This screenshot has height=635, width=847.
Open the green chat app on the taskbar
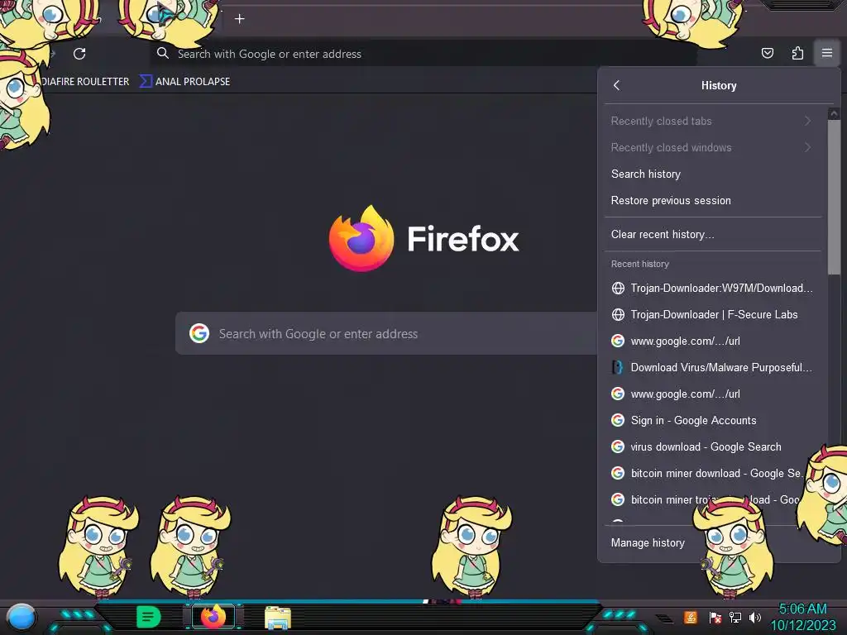click(x=148, y=617)
